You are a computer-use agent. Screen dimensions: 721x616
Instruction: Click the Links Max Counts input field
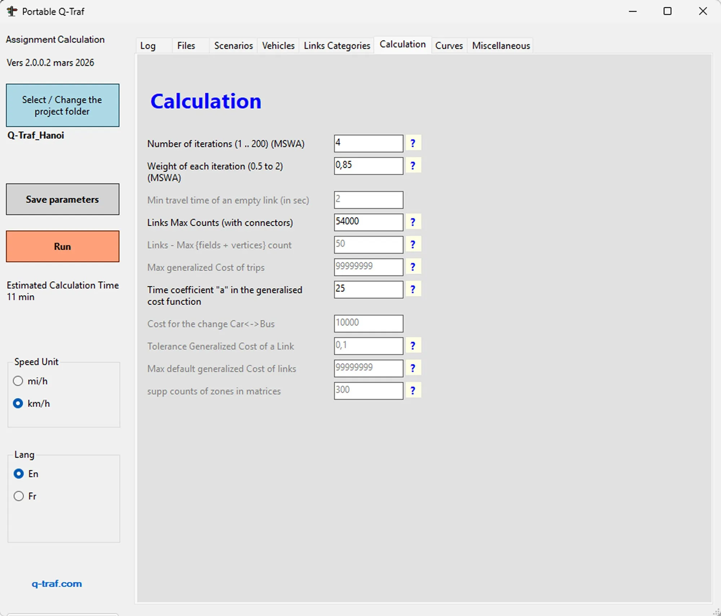[368, 222]
